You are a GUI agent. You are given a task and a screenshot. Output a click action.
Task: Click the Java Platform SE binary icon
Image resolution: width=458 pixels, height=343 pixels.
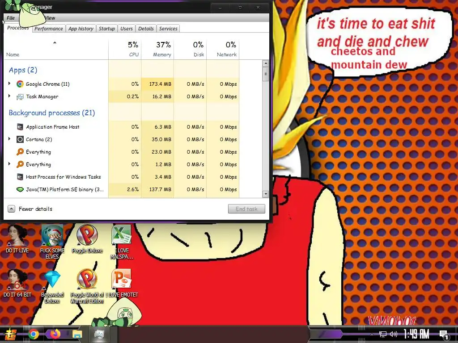(x=20, y=189)
